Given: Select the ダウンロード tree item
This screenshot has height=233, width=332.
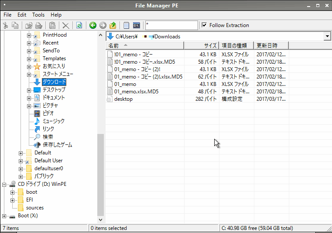Looking at the screenshot, I should click(x=54, y=82).
